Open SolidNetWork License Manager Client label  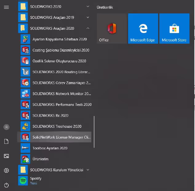[x=62, y=137]
